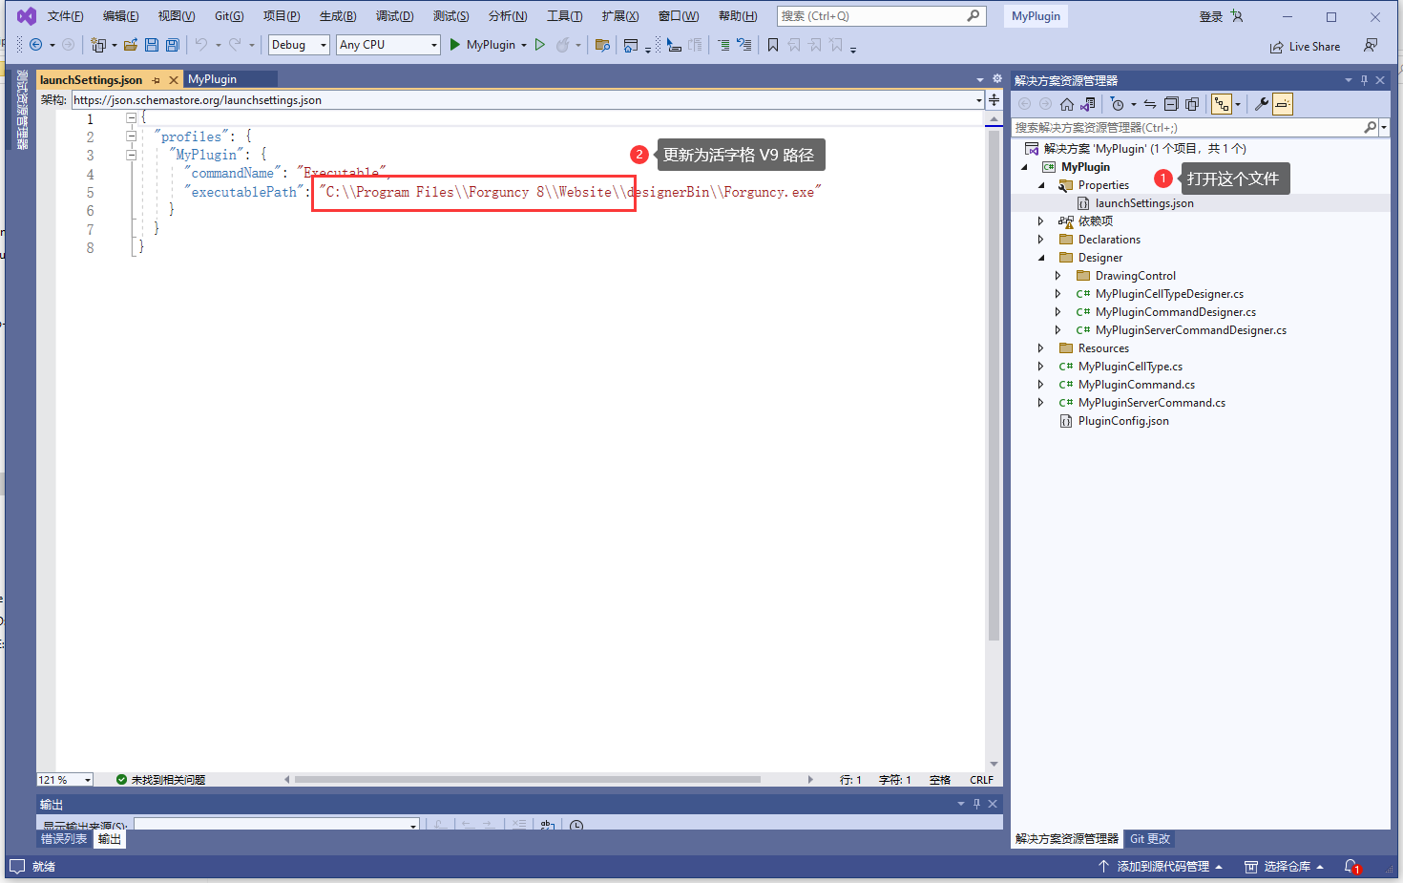Open properties wrench icon in Solution Explorer

1262,104
